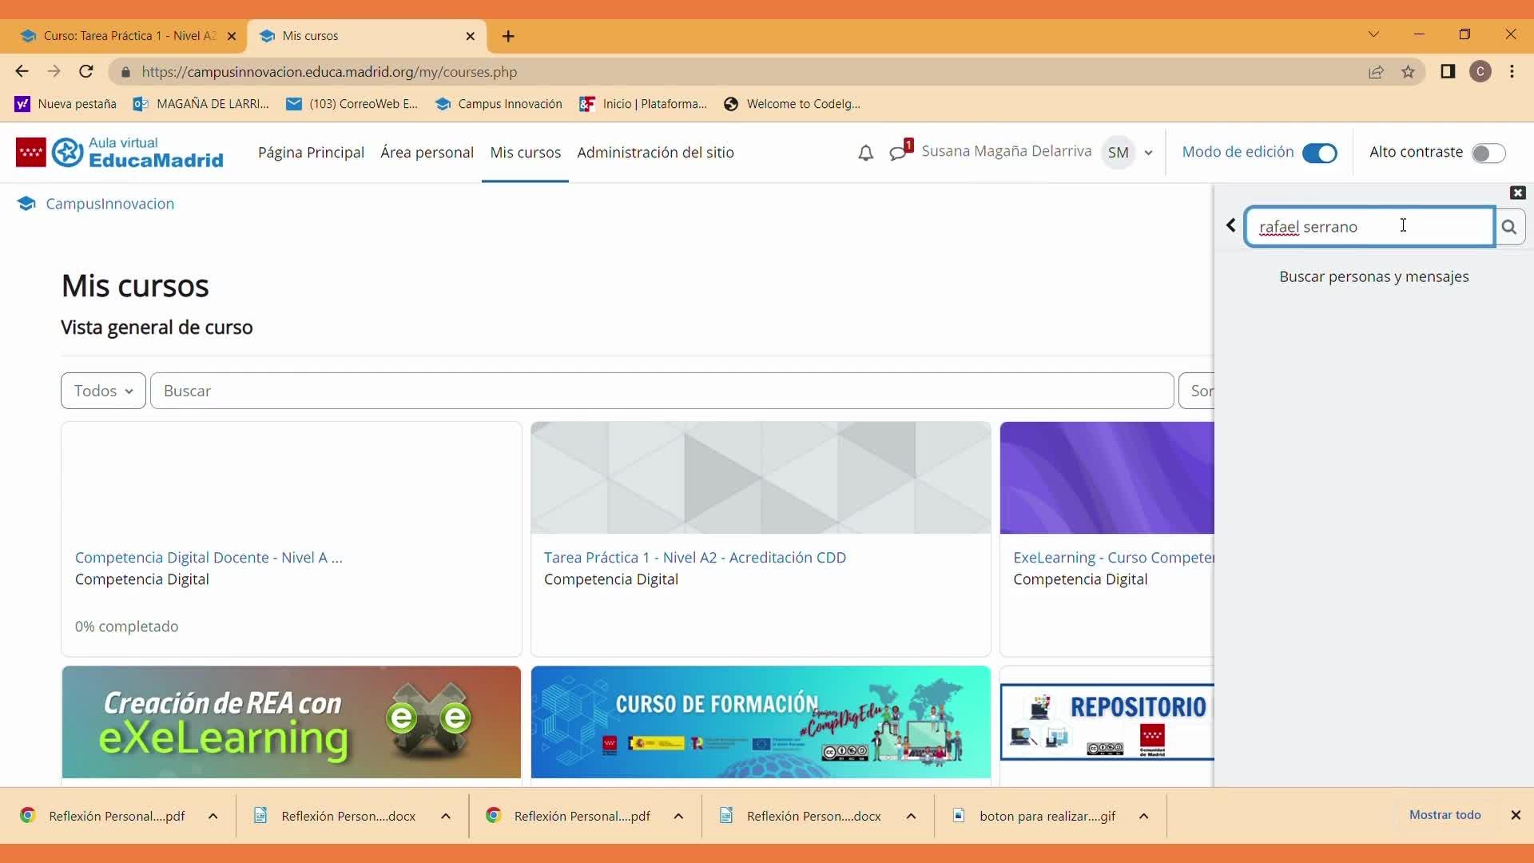Click the search magnifier in messaging panel
Screen dimensions: 1534x863
[x=1508, y=227]
